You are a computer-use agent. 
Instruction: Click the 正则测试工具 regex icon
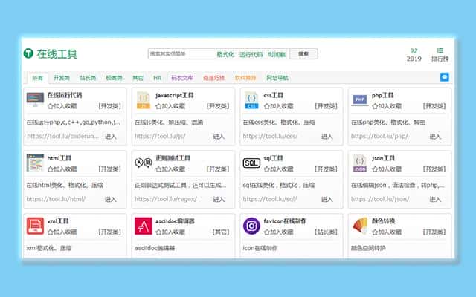pyautogui.click(x=144, y=163)
